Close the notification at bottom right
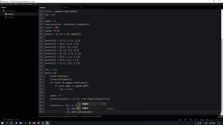The height and width of the screenshot is (125, 223). [221, 117]
